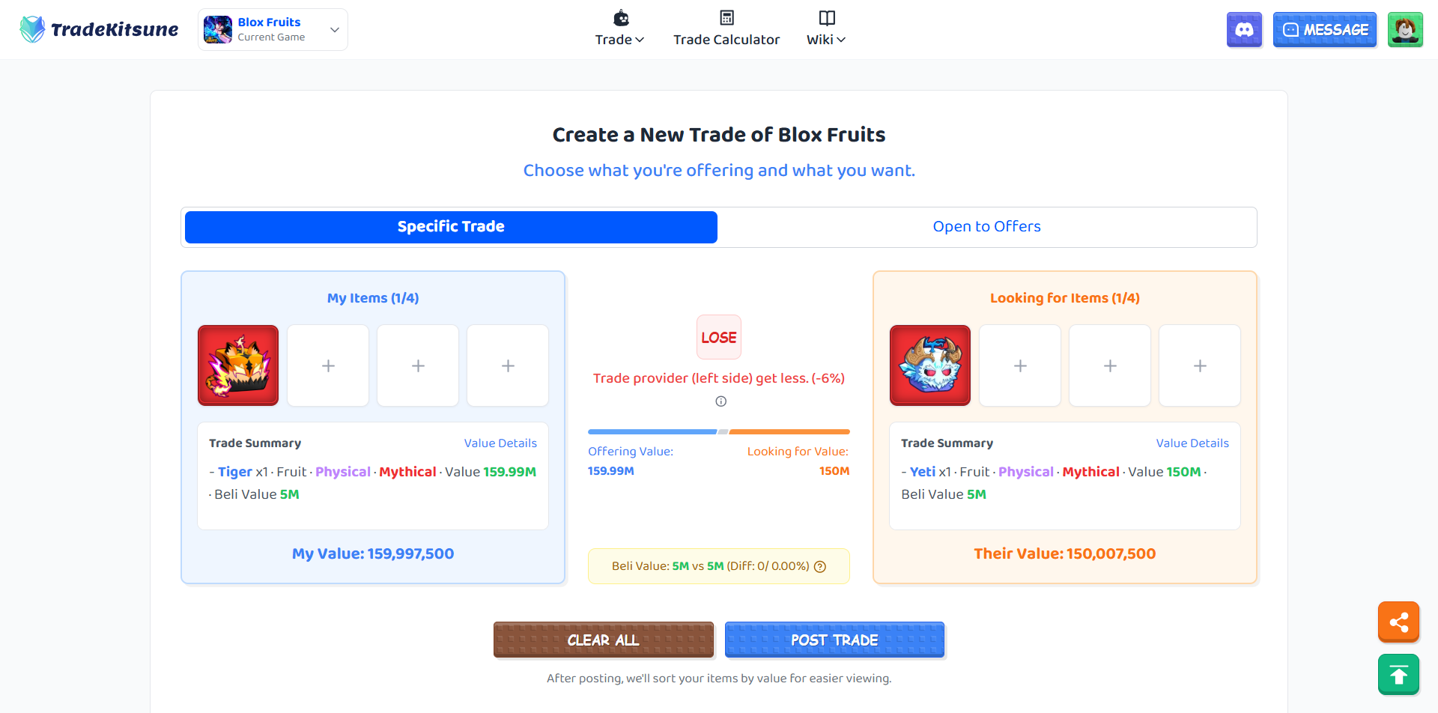Click the scroll-to-top arrow button

[x=1398, y=673]
